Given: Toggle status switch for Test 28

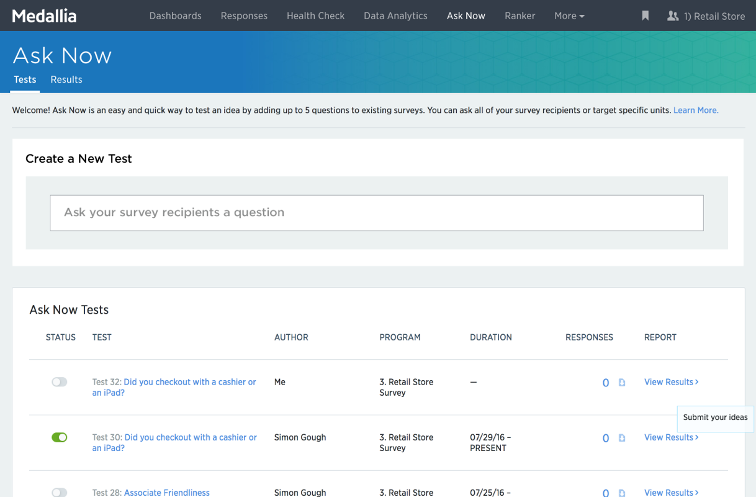Looking at the screenshot, I should pyautogui.click(x=60, y=492).
